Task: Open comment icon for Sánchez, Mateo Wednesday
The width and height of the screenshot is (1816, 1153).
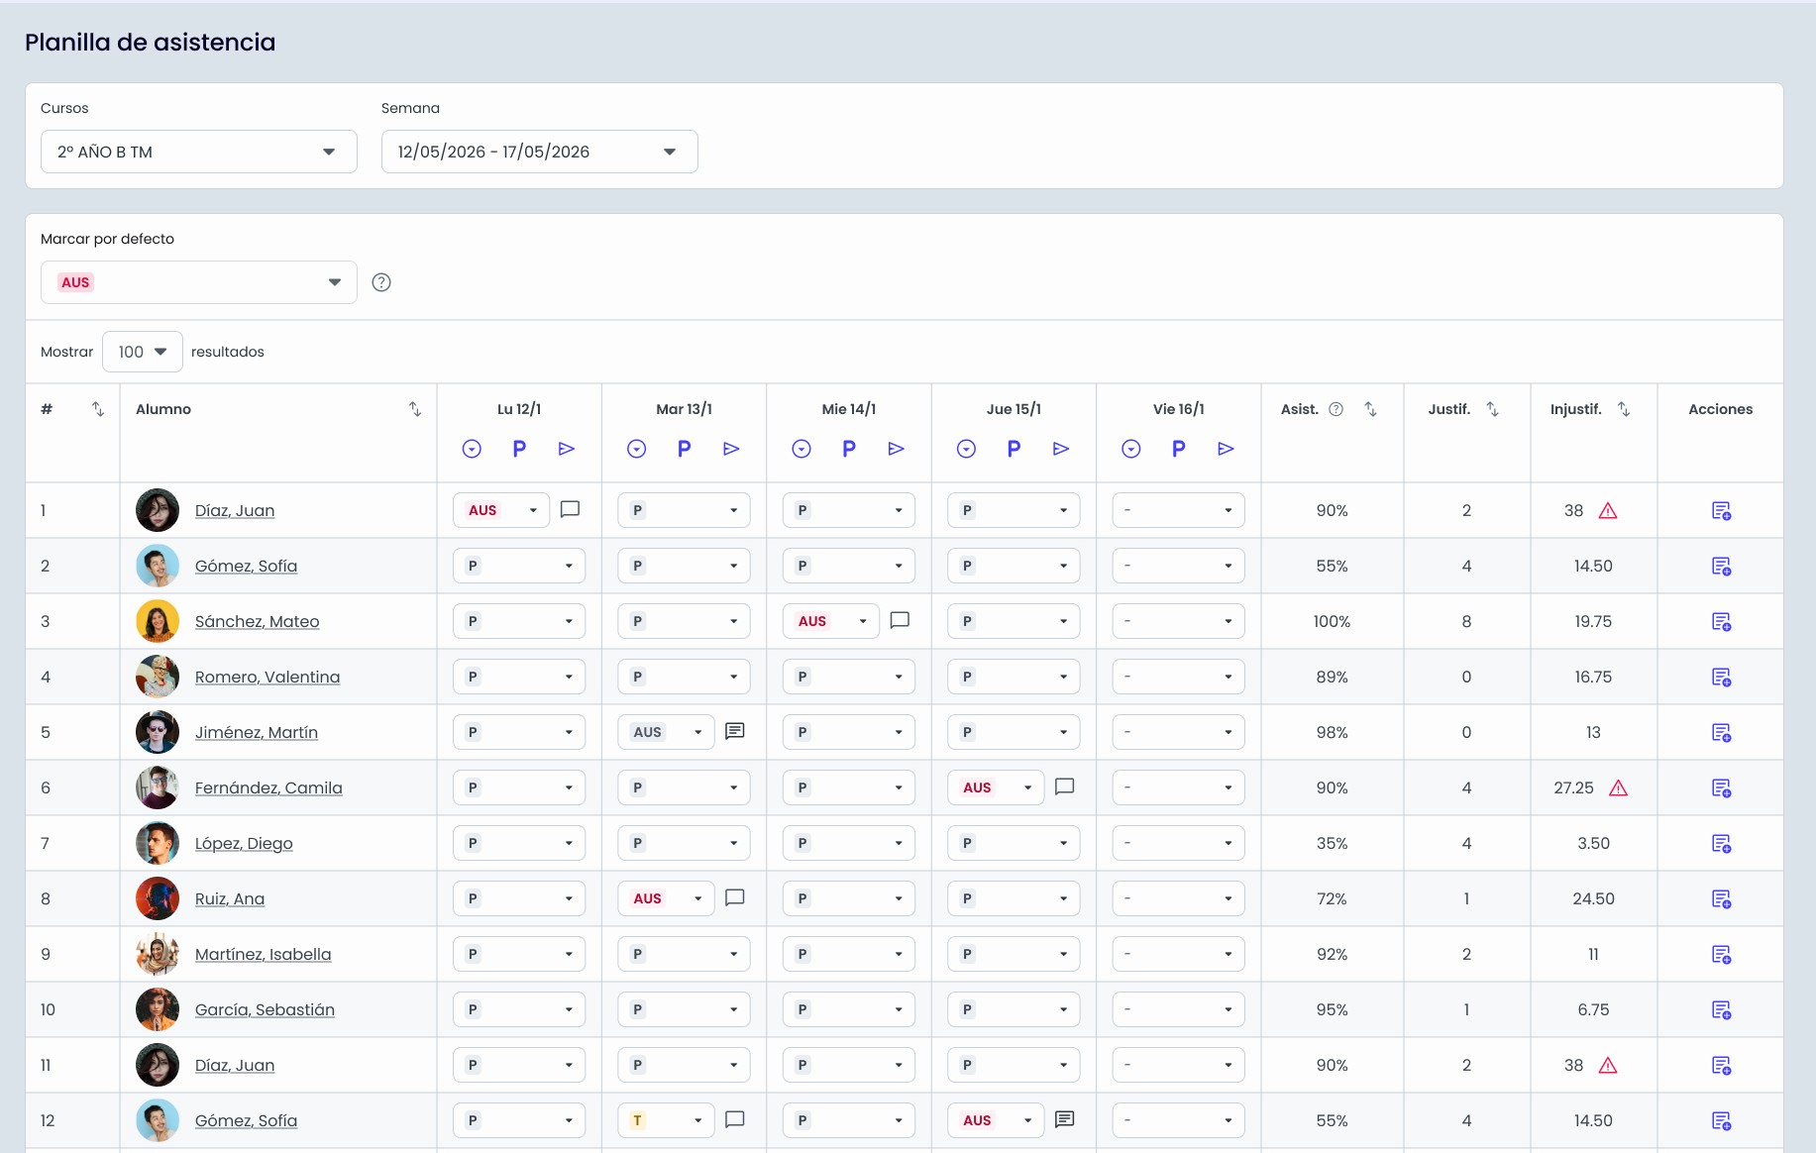Action: (x=900, y=620)
